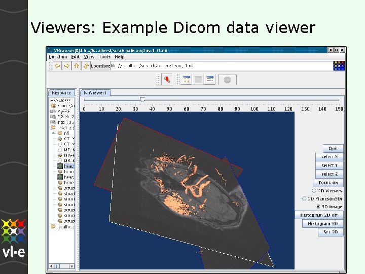Open the View menu
This screenshot has height=274, width=365.
pyautogui.click(x=89, y=57)
